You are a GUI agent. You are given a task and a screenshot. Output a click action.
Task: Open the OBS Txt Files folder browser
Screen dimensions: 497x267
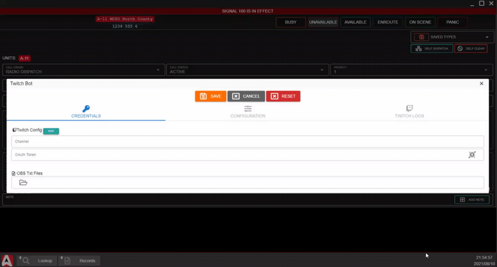pyautogui.click(x=23, y=183)
